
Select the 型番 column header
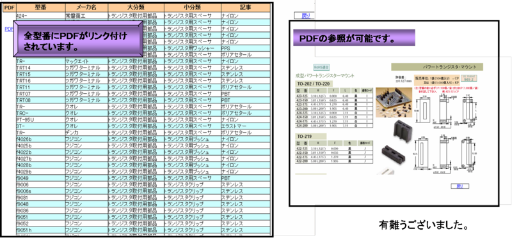coord(40,8)
